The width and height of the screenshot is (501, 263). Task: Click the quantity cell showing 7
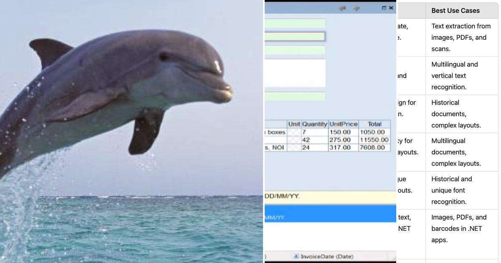pos(314,132)
